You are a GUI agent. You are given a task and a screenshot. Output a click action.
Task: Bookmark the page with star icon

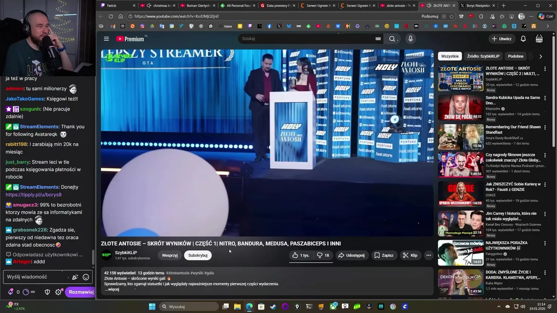(x=452, y=16)
